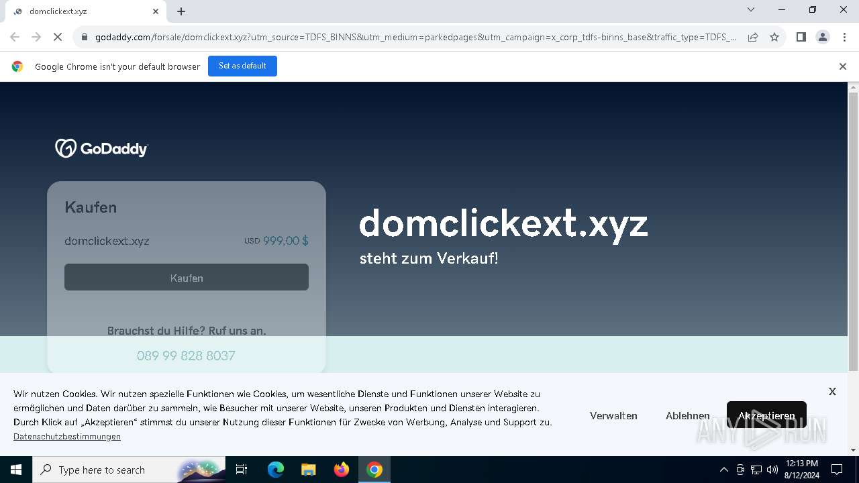
Task: Open File Explorer from taskbar
Action: click(308, 470)
